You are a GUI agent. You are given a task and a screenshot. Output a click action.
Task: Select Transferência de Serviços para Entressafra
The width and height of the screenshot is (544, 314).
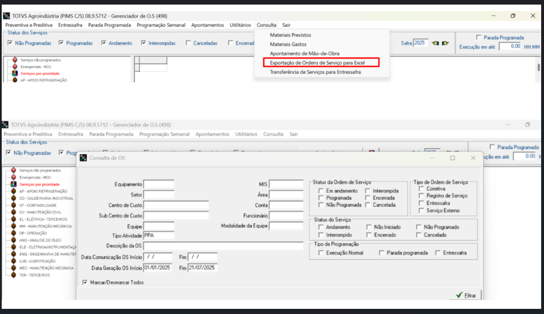click(x=315, y=72)
